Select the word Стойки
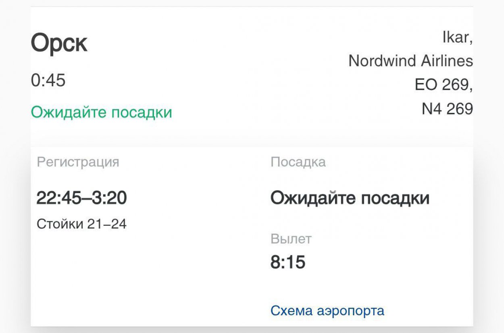Image resolution: width=504 pixels, height=333 pixels. point(60,224)
